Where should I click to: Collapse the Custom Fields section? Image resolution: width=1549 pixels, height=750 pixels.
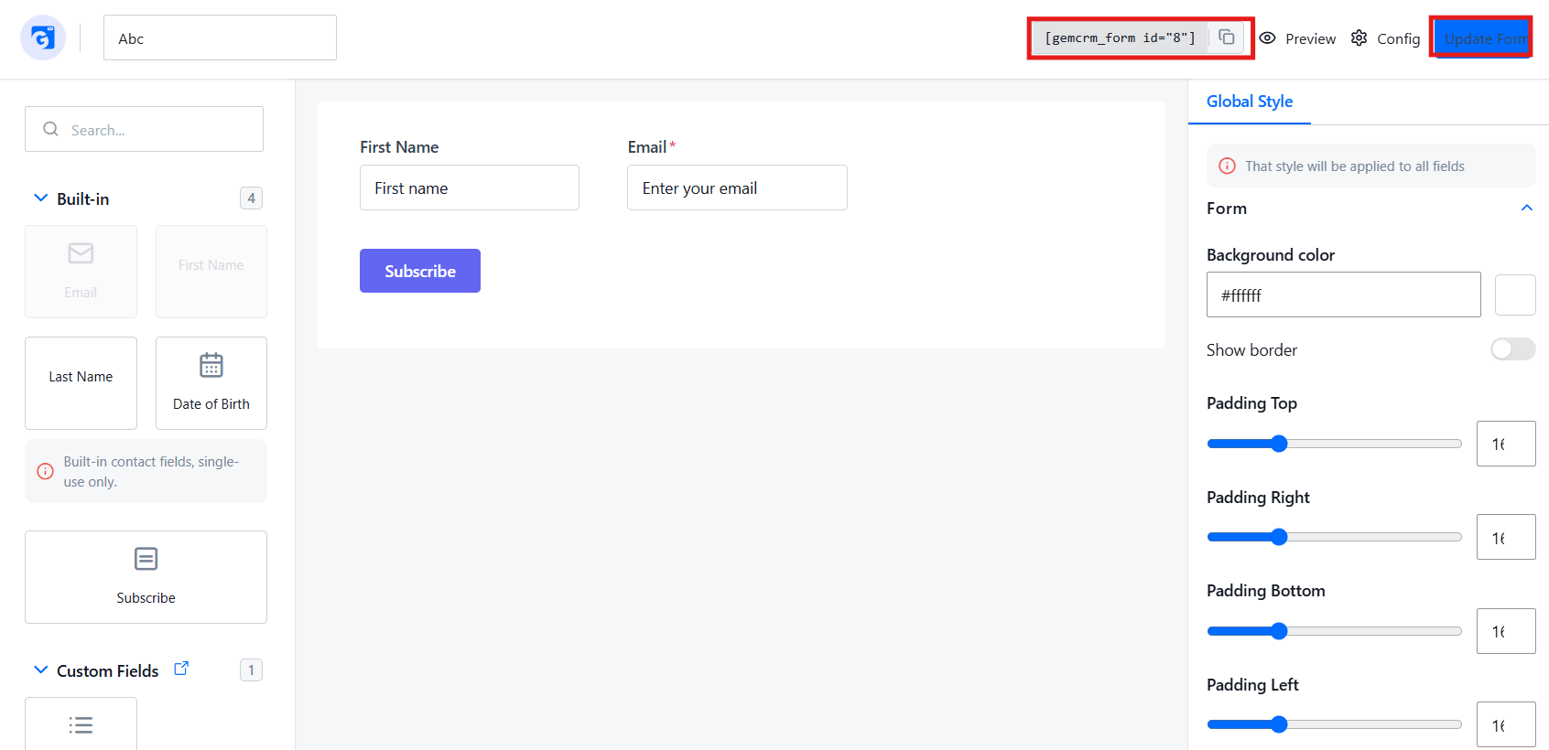click(40, 670)
